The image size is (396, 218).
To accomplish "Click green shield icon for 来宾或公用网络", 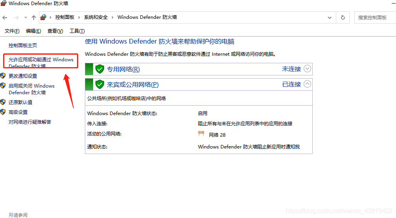I will [100, 84].
